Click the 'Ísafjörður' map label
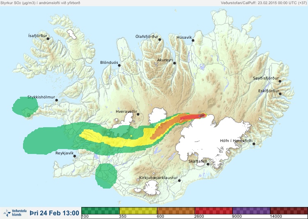Image resolution: width=308 pixels, height=219 pixels. pos(38,36)
